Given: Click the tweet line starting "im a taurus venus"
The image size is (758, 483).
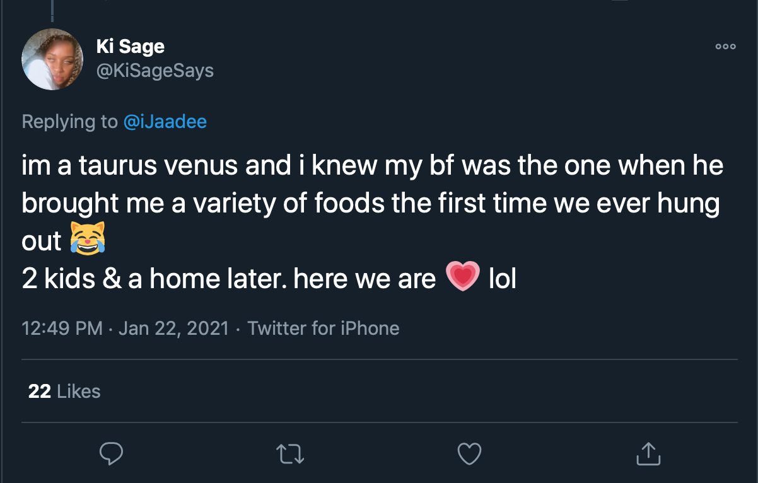Looking at the screenshot, I should (372, 166).
